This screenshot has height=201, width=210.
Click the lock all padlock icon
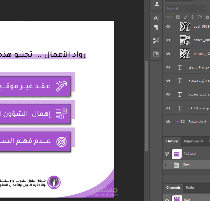(x=207, y=17)
